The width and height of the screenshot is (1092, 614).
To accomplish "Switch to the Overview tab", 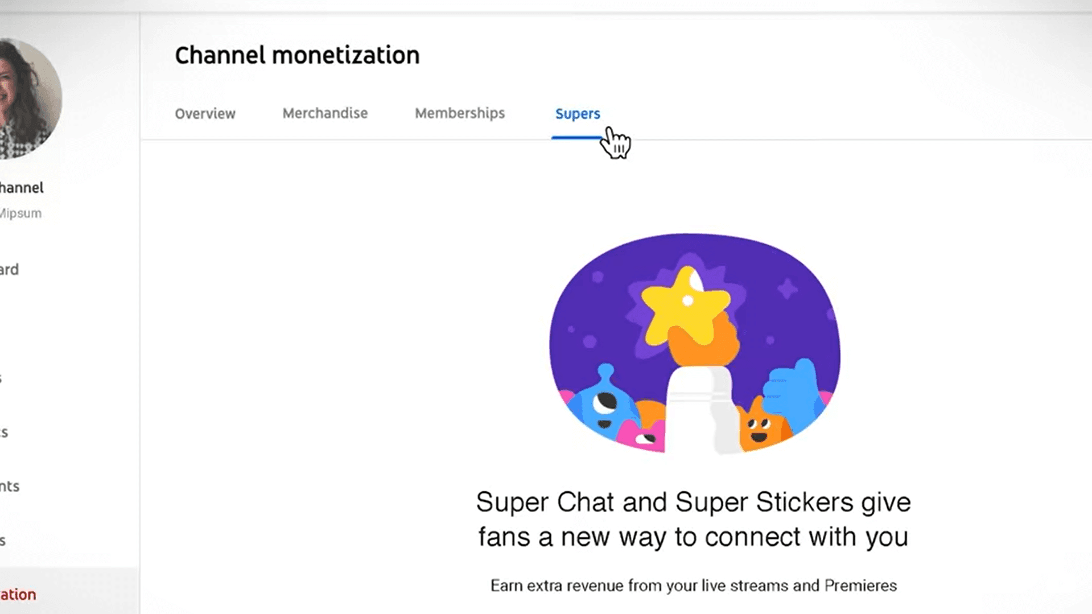I will tap(205, 113).
